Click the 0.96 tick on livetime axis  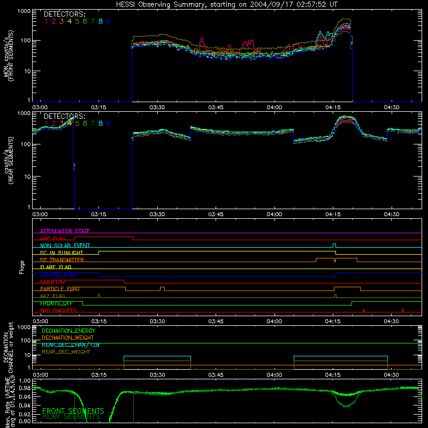click(25, 396)
